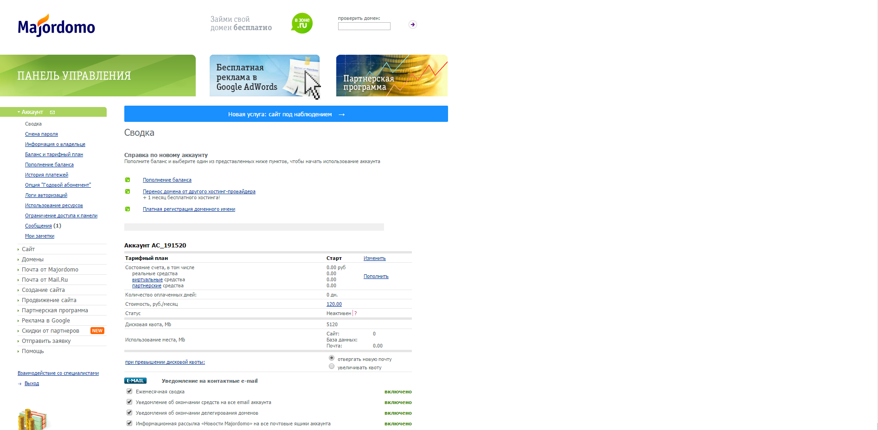Click the Пополнить balance link
Screen dimensions: 878x430
coord(376,276)
